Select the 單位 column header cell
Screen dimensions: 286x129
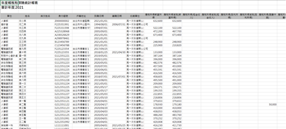pyautogui.click(x=10, y=16)
